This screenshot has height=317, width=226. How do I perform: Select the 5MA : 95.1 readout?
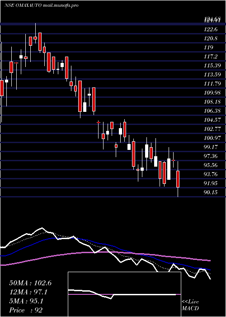click(x=26, y=301)
